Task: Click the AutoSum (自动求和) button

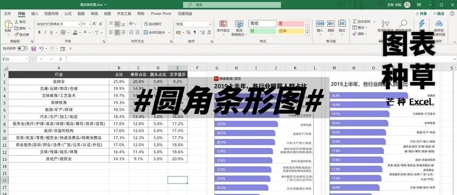Action: click(x=361, y=22)
